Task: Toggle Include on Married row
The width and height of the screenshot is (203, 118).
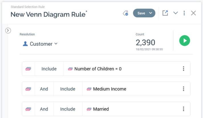Action: pyautogui.click(x=68, y=109)
